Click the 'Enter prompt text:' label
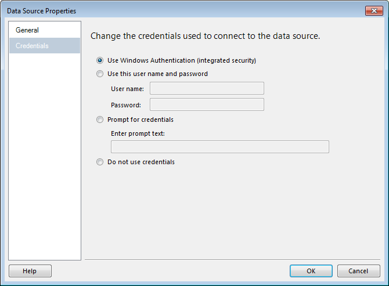 138,134
